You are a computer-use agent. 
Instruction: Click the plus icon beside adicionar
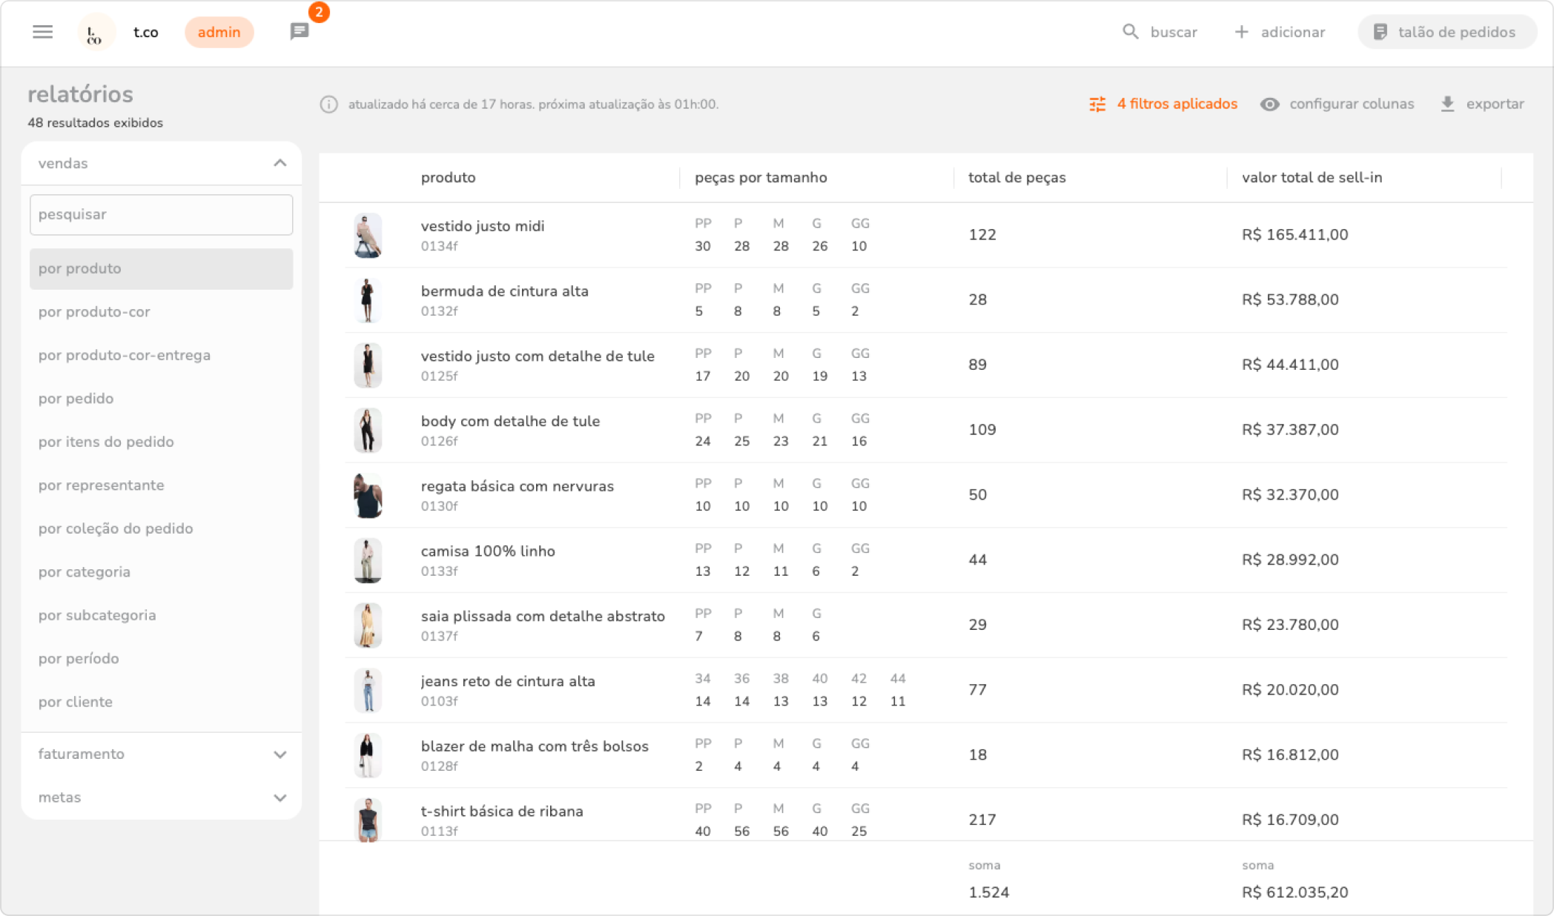[1241, 32]
